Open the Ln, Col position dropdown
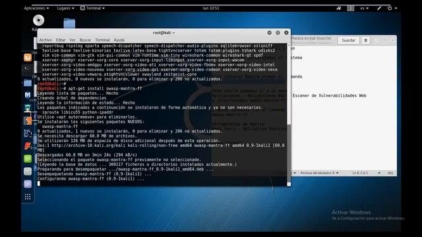The width and height of the screenshot is (422, 237). click(367, 172)
